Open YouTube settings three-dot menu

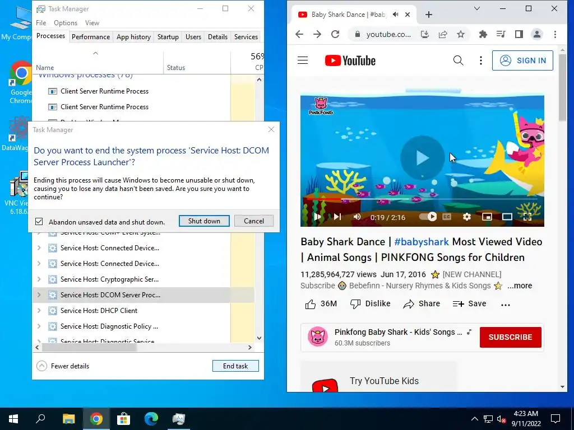click(x=481, y=60)
